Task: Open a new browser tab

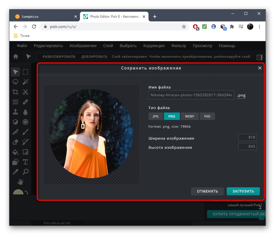Action: [155, 17]
